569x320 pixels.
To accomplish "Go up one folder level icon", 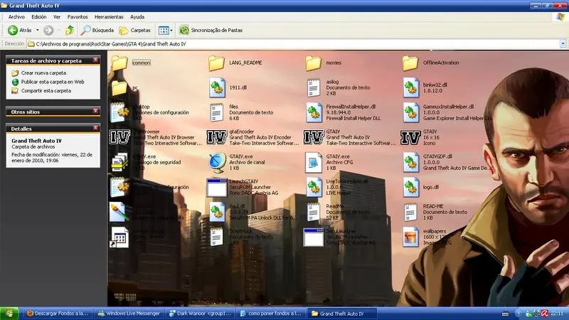I will pyautogui.click(x=69, y=30).
